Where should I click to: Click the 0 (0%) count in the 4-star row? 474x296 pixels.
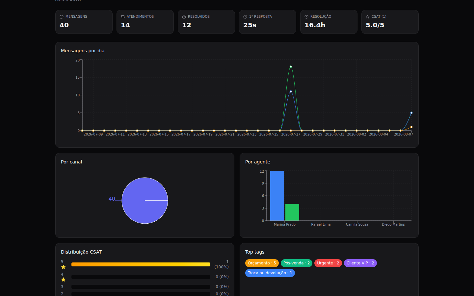pos(222,277)
